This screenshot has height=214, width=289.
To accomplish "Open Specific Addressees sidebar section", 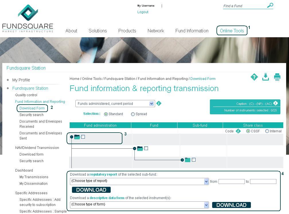I will point(31,193).
